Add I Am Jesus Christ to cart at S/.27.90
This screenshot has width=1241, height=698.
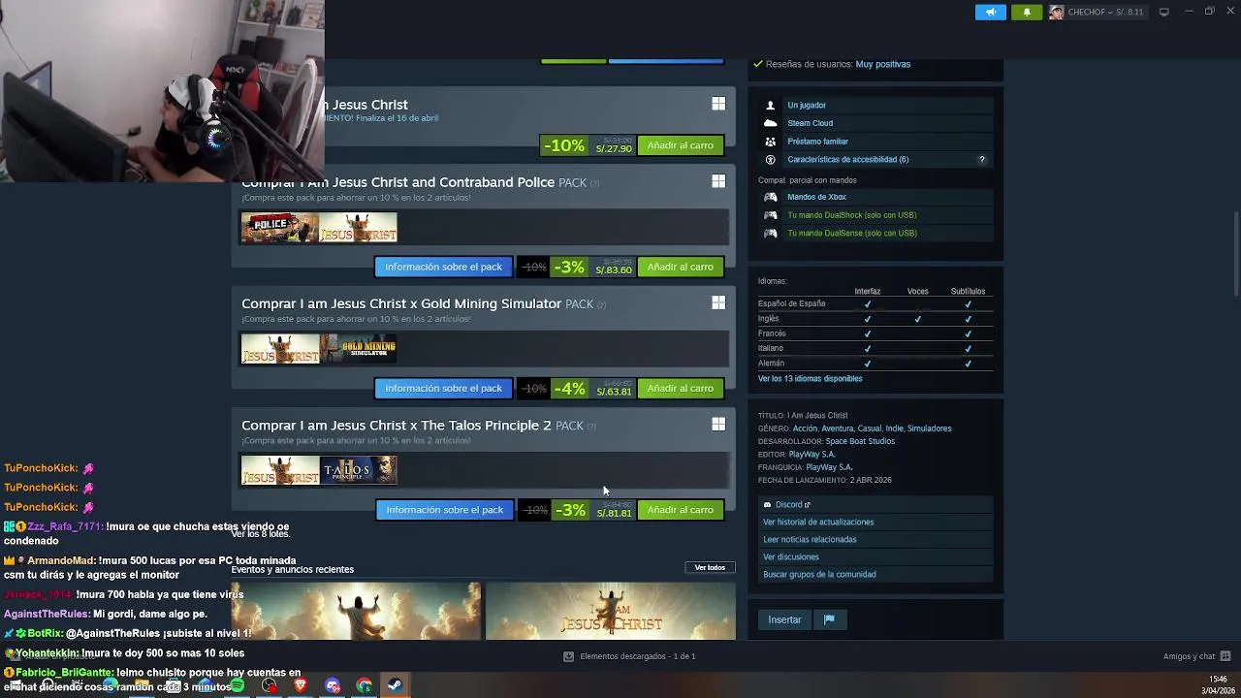(680, 145)
